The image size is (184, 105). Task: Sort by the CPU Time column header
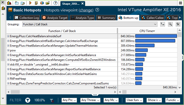pos(147,31)
